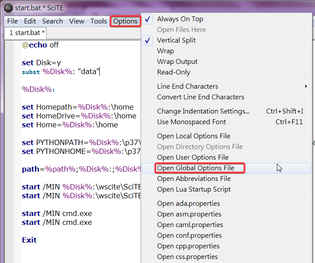315x263 pixels.
Task: Enable the Wrap option
Action: coord(165,51)
